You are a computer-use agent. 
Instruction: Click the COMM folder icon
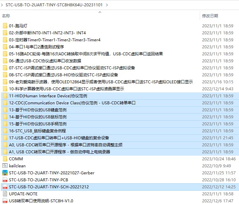click(x=5, y=159)
